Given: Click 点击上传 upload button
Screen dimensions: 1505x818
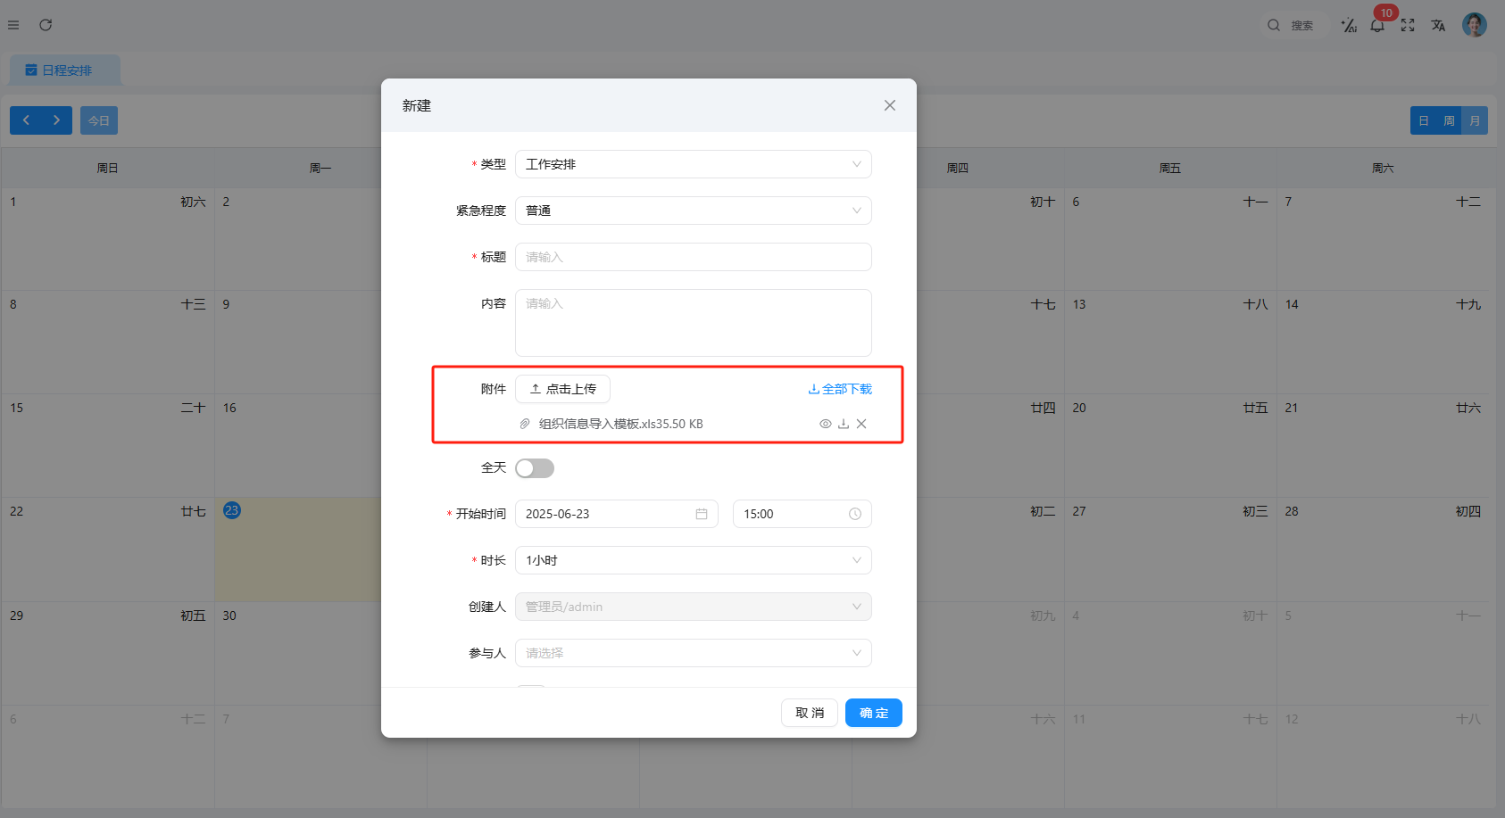Looking at the screenshot, I should [562, 389].
